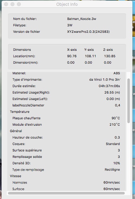The image size is (135, 199).
Task: Click the Estimated Usage(Right) value
Action: pyautogui.click(x=112, y=92)
